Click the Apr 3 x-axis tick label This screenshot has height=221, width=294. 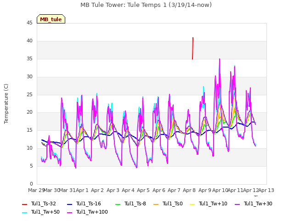(113, 190)
